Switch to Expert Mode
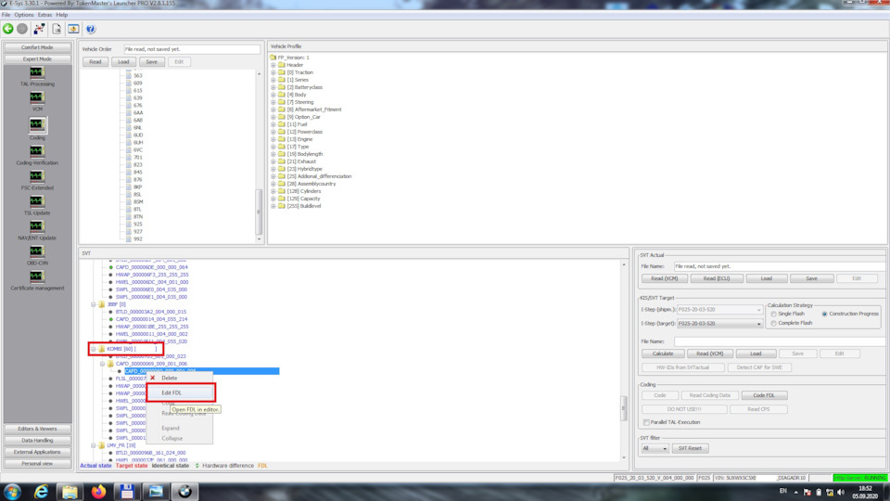Viewport: 890px width, 501px height. coord(37,59)
